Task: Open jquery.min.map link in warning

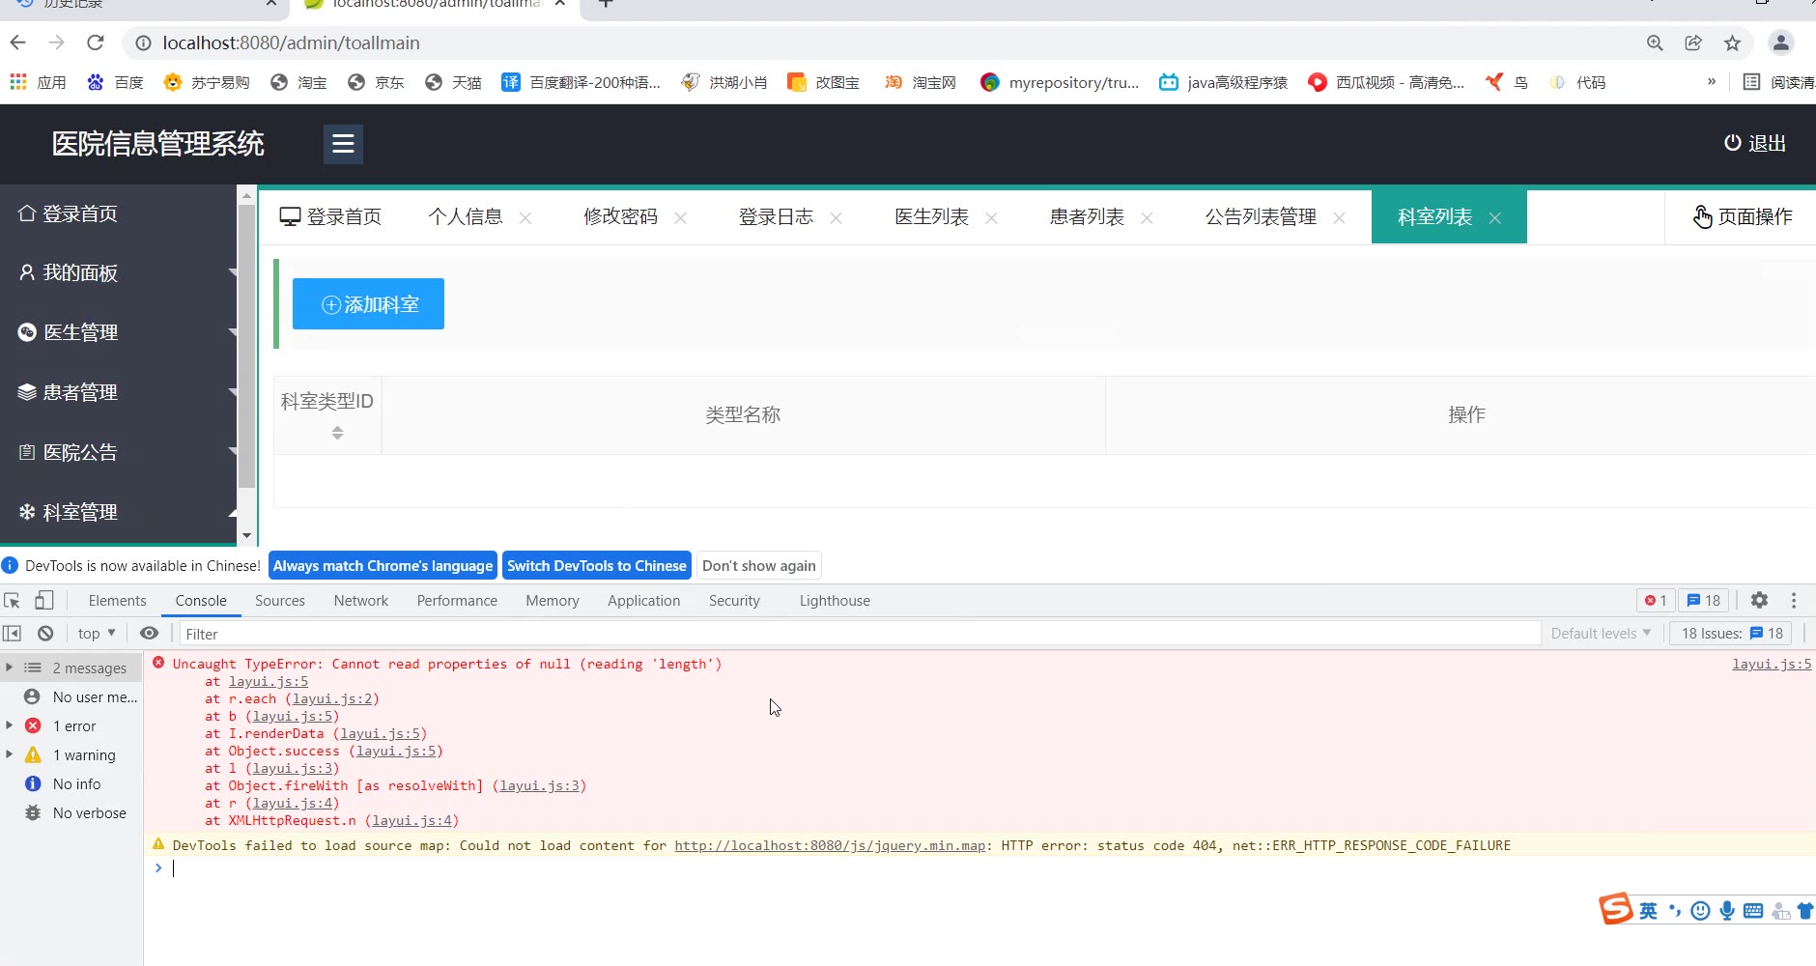Action: (830, 845)
